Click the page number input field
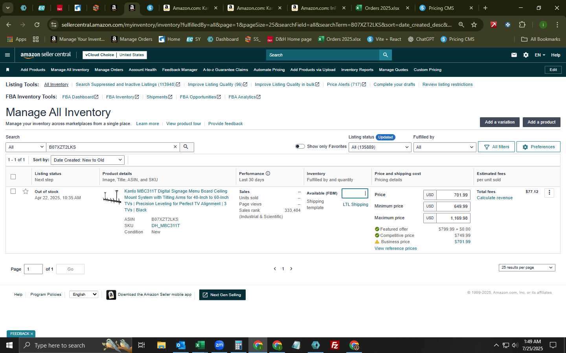The width and height of the screenshot is (566, 353). 33,269
